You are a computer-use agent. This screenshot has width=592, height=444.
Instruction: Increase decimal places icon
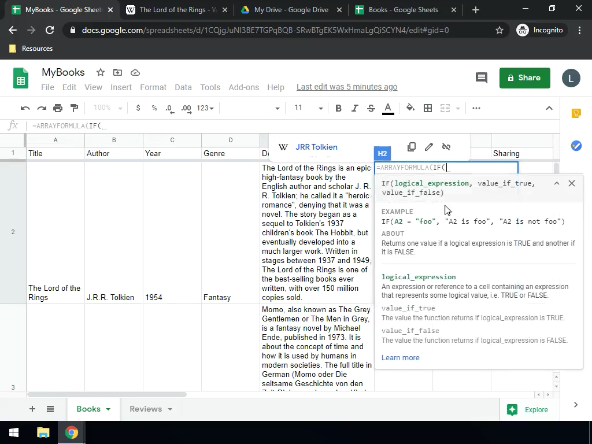coord(186,108)
